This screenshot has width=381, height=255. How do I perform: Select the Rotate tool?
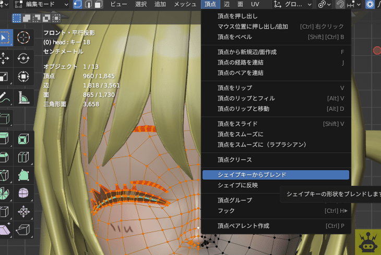(x=23, y=58)
